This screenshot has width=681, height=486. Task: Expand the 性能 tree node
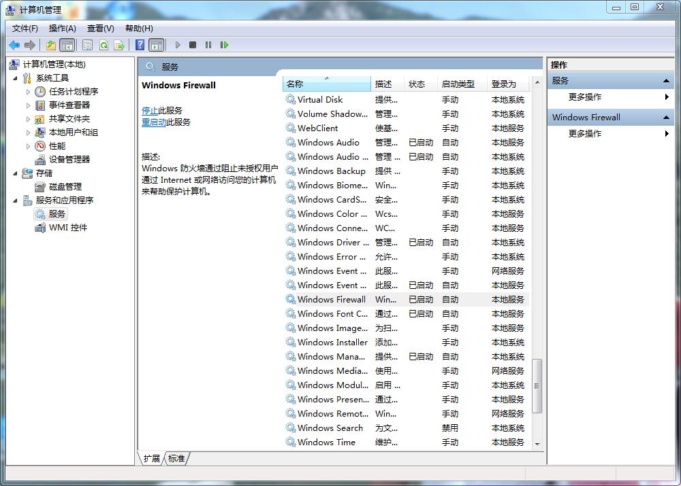click(x=28, y=146)
